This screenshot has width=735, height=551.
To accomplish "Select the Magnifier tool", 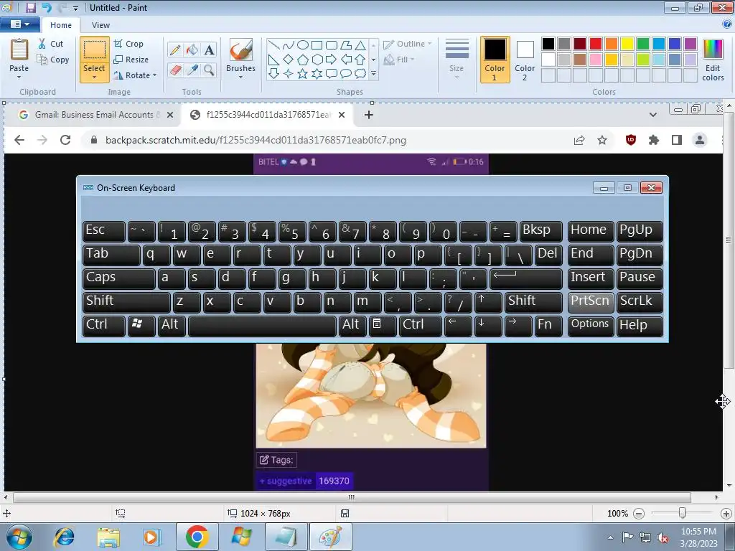I will click(x=209, y=70).
